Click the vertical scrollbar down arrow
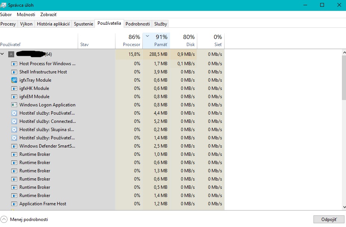 344,207
